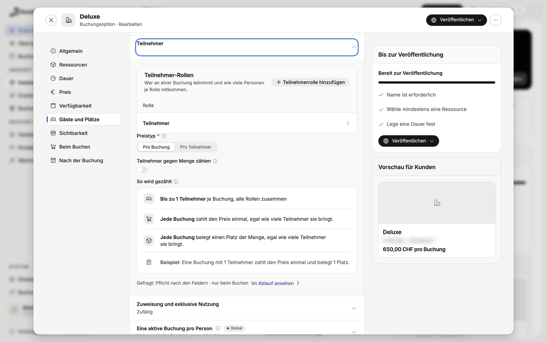Go to Beim Buchen section
Screen dimensions: 547x342
pos(84,147)
